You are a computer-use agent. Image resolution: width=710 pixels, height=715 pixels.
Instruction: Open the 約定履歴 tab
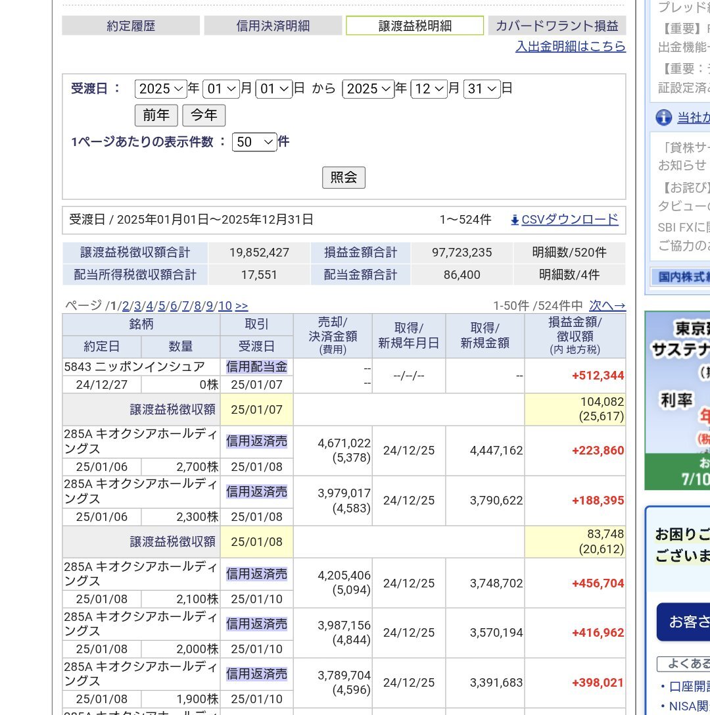coord(131,26)
